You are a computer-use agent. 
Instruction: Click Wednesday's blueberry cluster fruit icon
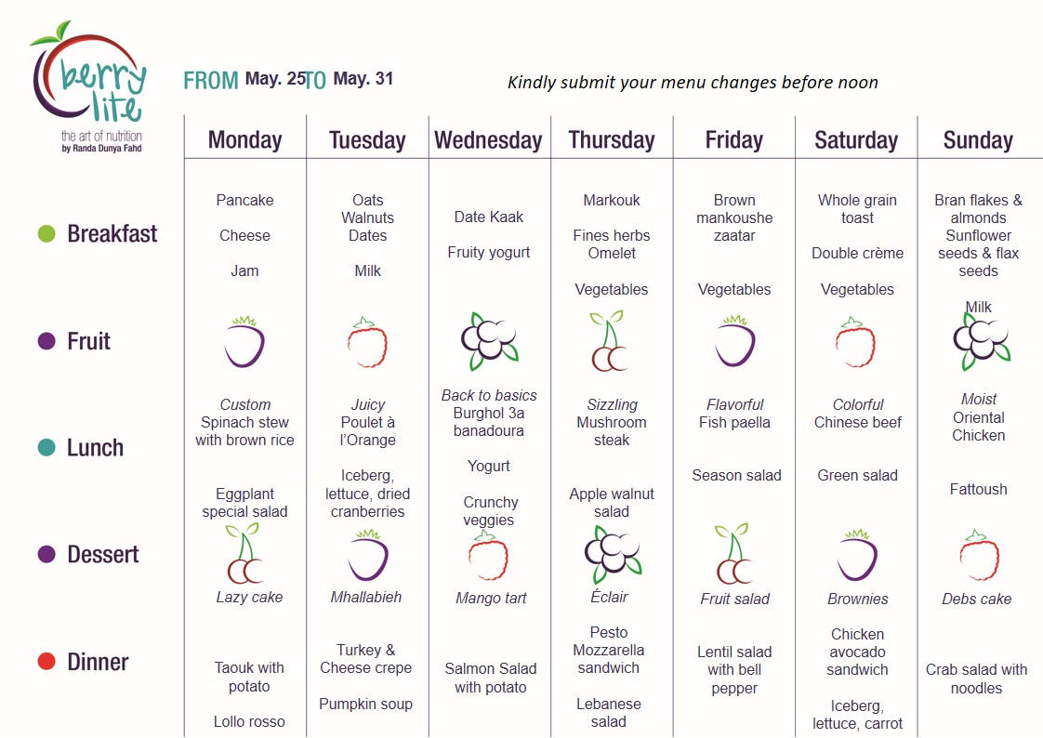click(490, 341)
